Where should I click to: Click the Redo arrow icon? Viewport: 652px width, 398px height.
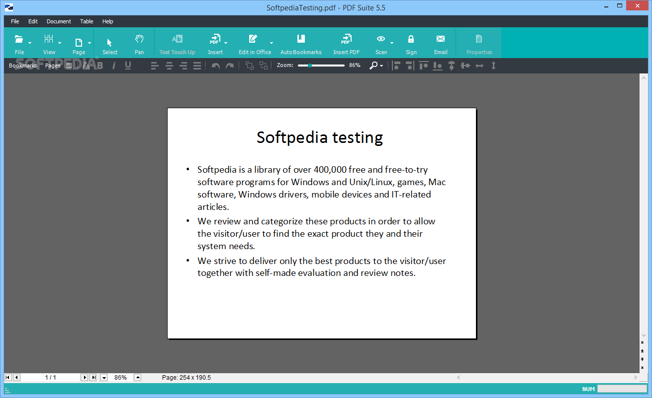click(229, 66)
